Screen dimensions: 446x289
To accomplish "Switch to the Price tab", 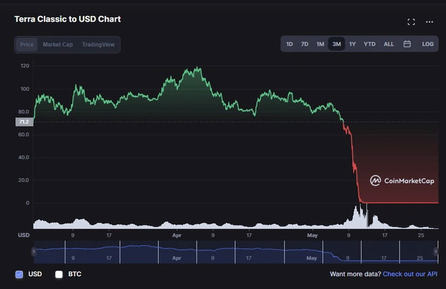I will coord(27,44).
